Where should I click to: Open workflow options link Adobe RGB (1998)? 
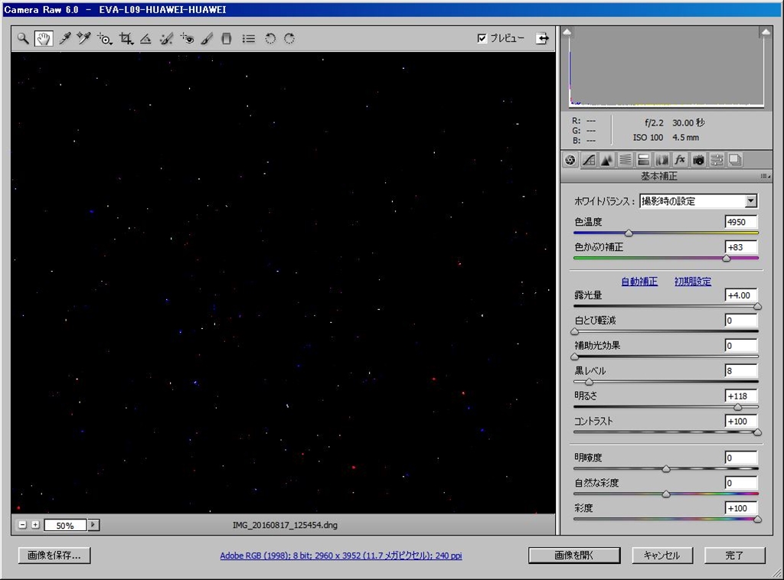pyautogui.click(x=341, y=555)
